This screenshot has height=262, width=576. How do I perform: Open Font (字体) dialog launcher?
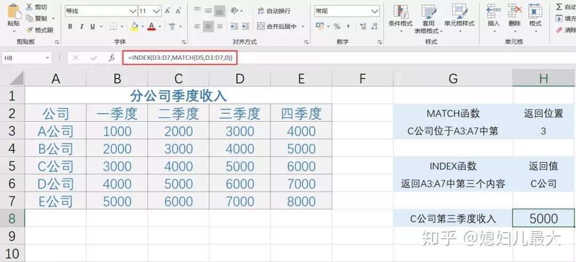coord(183,42)
